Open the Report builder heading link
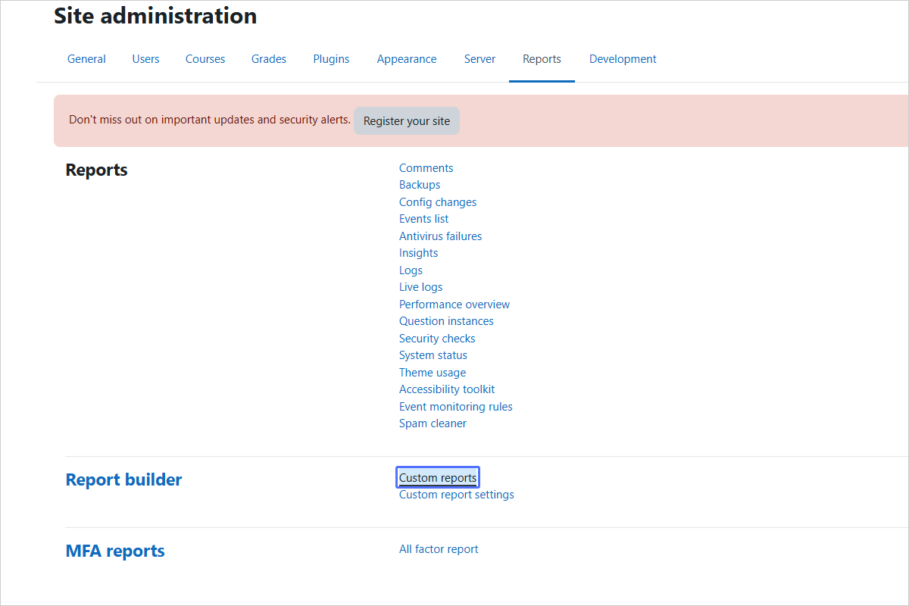 [124, 479]
